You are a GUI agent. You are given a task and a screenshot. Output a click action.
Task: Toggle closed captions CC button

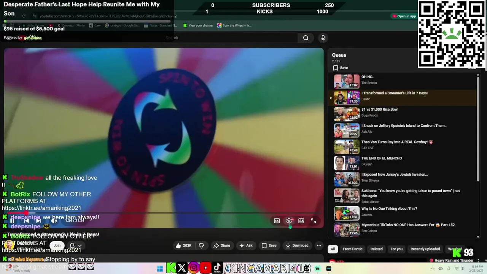point(277,221)
